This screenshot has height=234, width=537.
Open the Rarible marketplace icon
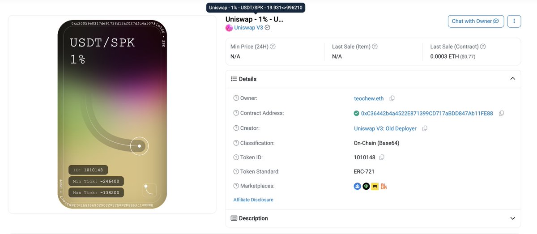point(375,186)
